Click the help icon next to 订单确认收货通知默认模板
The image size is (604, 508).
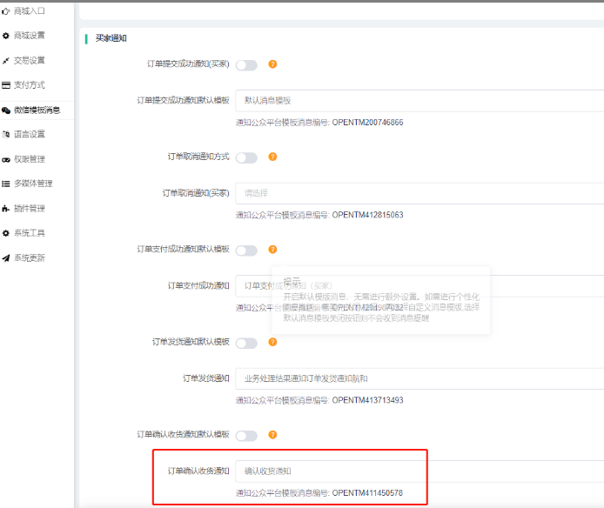coord(272,434)
